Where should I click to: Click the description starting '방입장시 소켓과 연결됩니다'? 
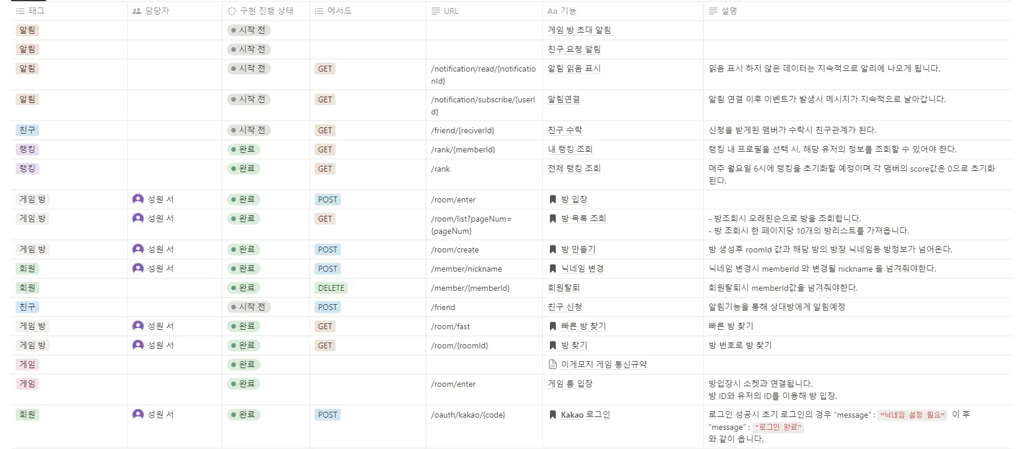tap(773, 390)
